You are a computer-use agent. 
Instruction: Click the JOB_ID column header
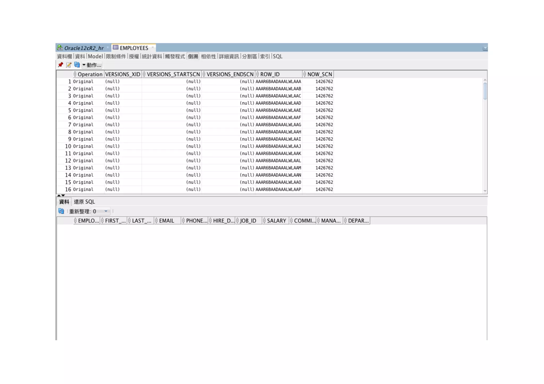pyautogui.click(x=249, y=221)
